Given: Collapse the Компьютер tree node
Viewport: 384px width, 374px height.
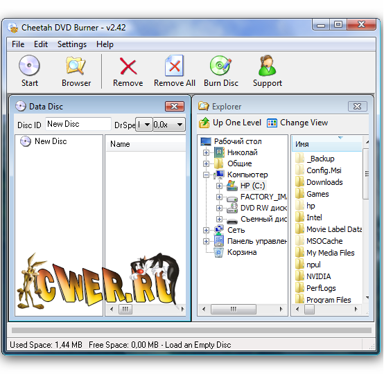Looking at the screenshot, I should pos(206,175).
